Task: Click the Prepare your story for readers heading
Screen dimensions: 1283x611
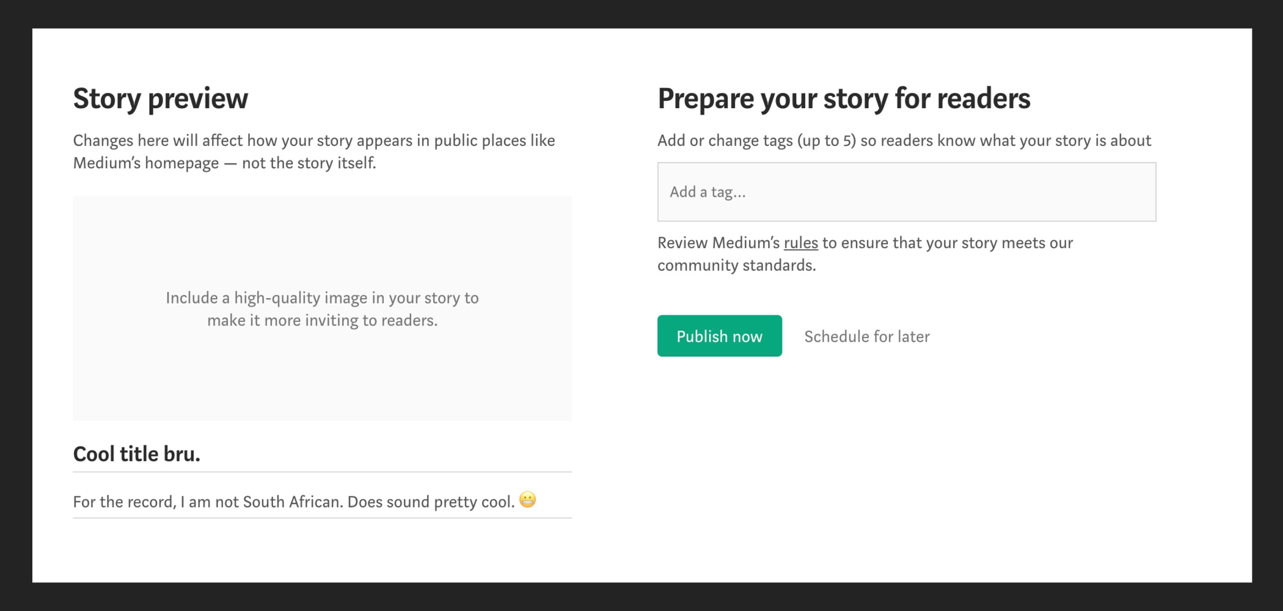Action: coord(844,98)
